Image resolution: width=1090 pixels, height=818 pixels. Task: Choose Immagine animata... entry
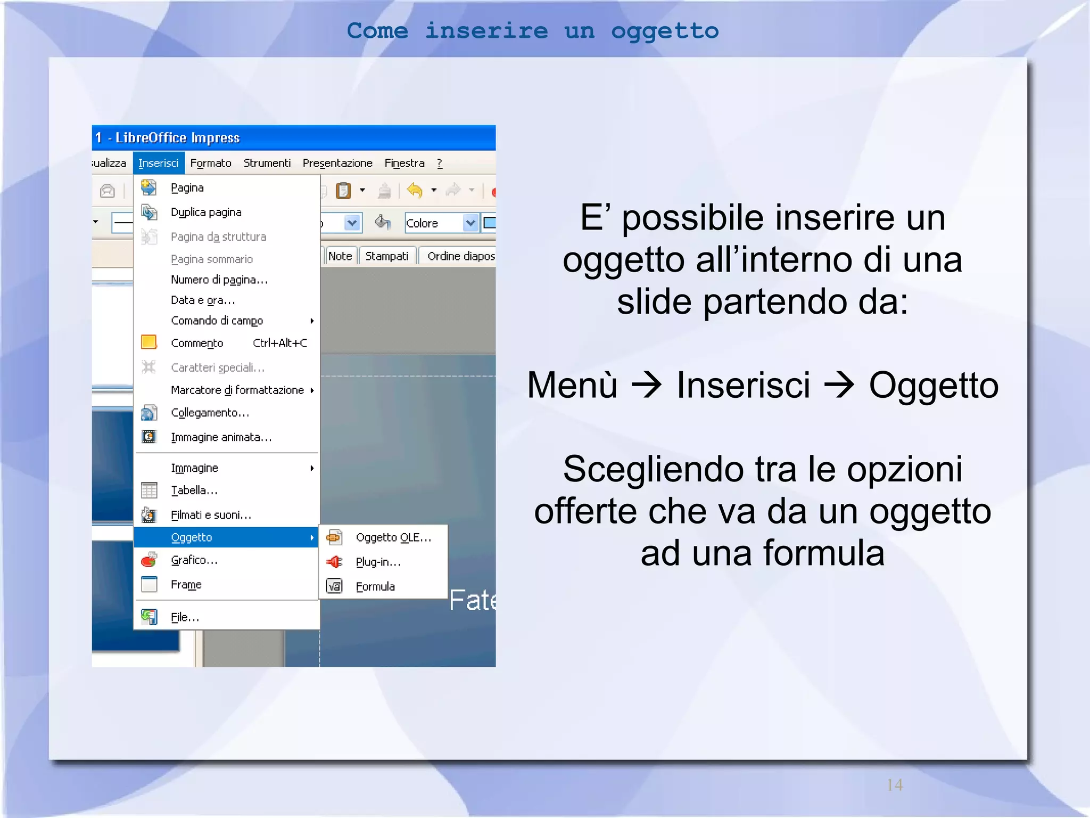(227, 437)
